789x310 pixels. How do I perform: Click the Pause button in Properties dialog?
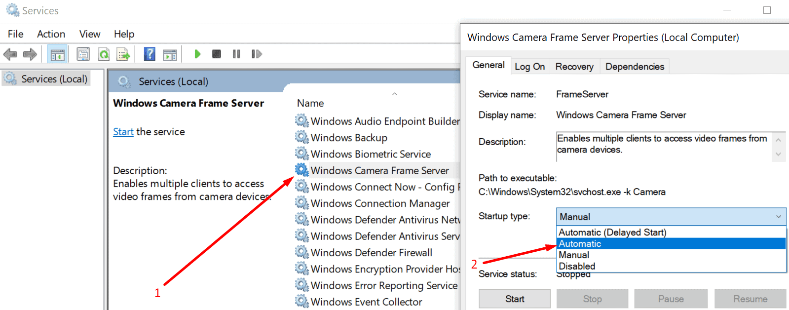point(671,299)
